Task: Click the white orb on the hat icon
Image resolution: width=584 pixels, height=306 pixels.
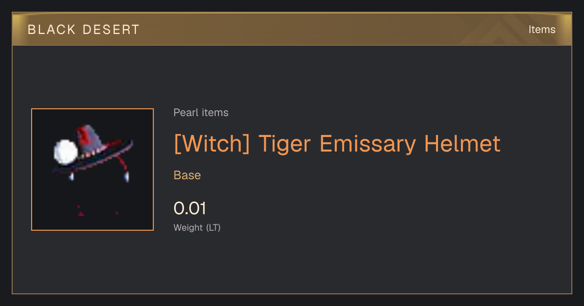Action: click(x=65, y=151)
